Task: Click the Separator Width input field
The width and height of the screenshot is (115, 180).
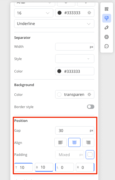Action: [75, 47]
